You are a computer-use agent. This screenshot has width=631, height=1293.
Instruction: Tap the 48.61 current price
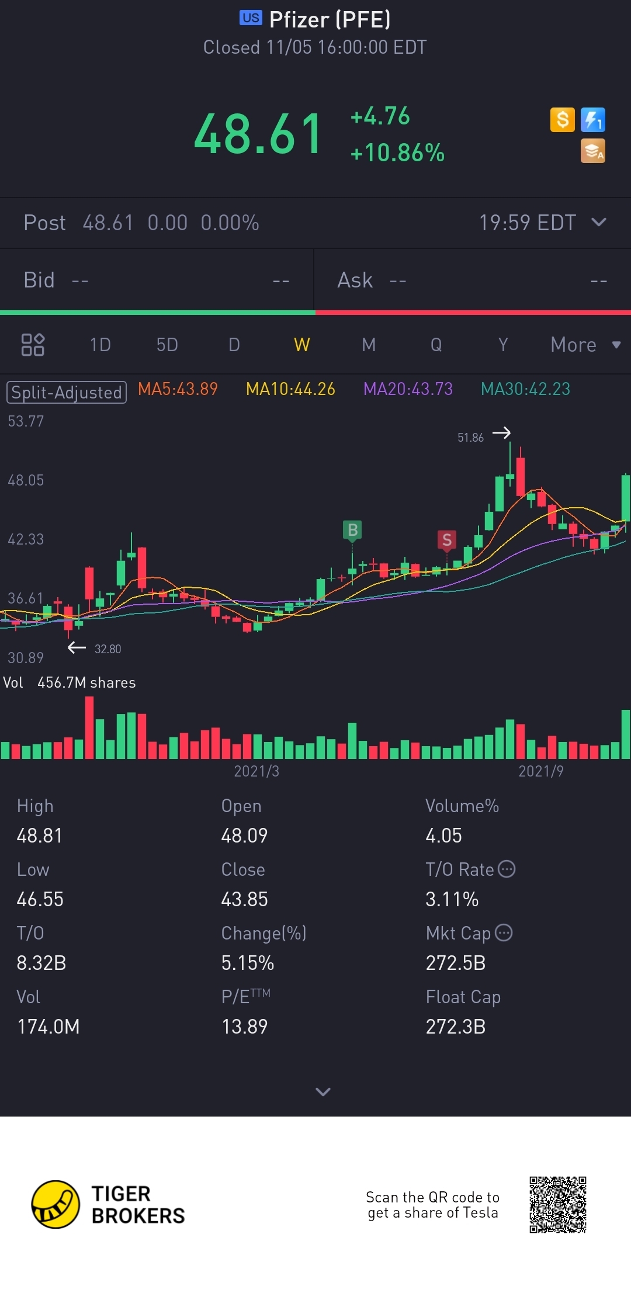click(x=258, y=134)
